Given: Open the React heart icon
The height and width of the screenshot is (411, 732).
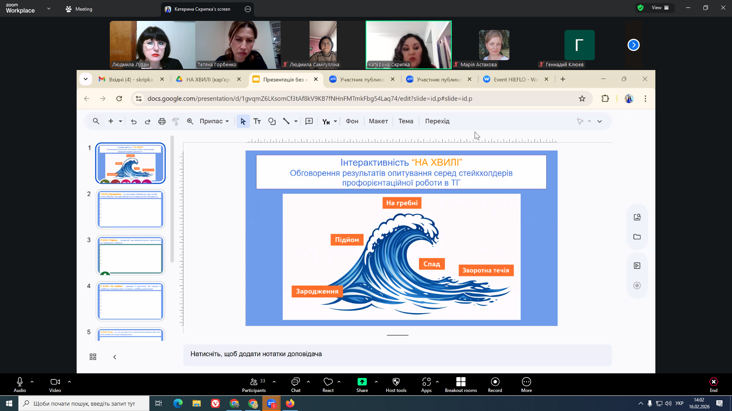Looking at the screenshot, I should (x=328, y=382).
